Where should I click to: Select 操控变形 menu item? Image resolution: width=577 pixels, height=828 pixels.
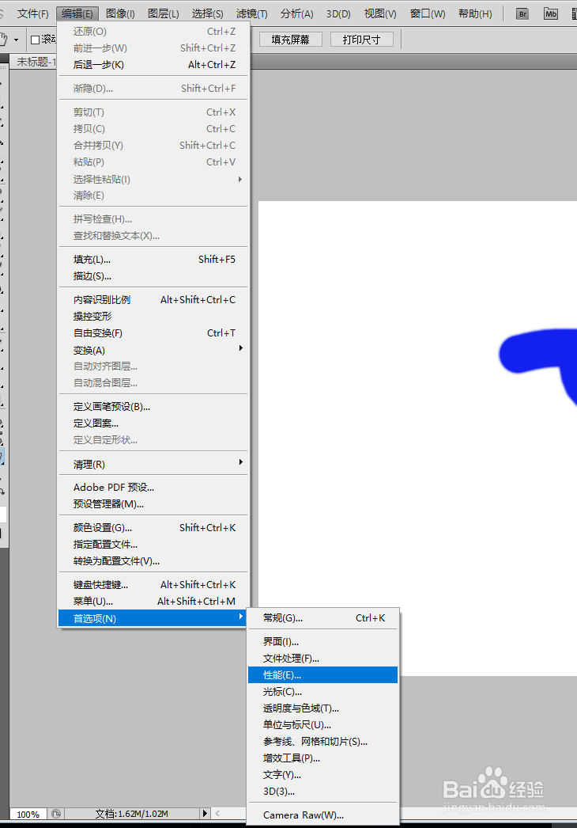coord(153,317)
